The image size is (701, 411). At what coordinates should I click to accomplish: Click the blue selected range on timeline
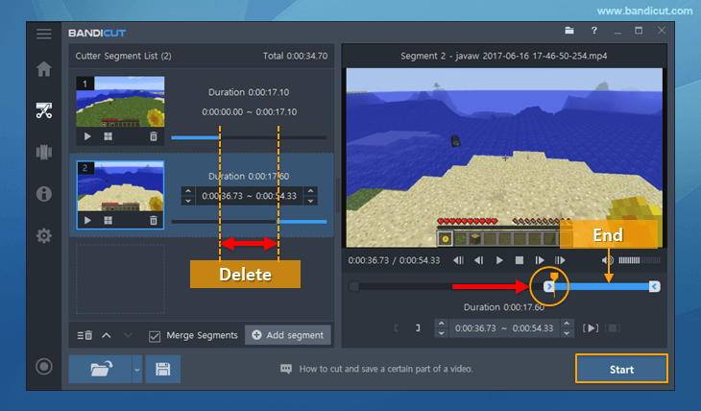[x=602, y=287]
